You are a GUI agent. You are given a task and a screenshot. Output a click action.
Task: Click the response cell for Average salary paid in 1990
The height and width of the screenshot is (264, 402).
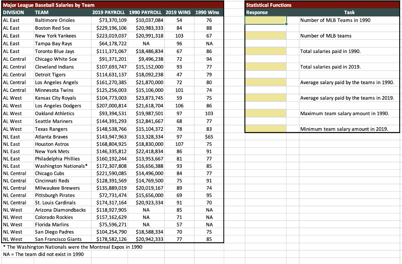[x=265, y=83]
